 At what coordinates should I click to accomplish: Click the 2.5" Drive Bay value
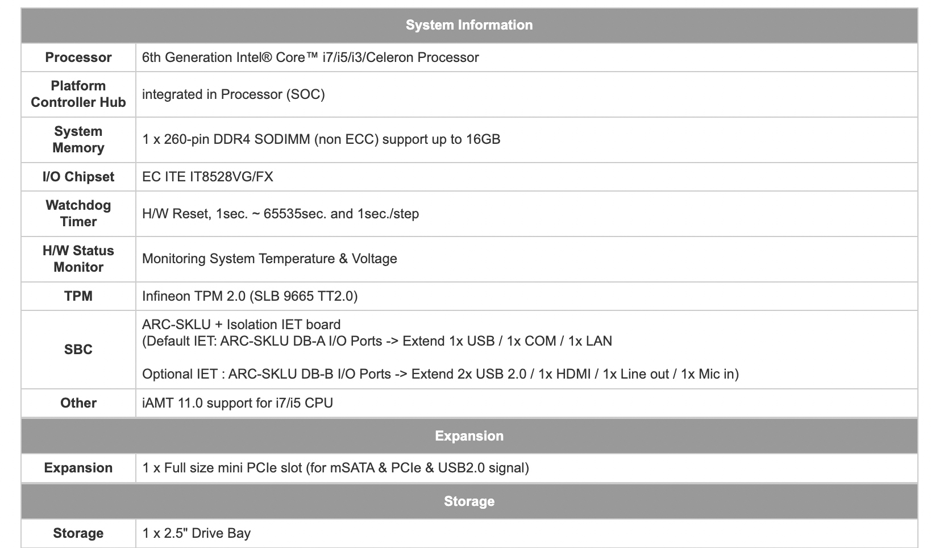pos(197,533)
